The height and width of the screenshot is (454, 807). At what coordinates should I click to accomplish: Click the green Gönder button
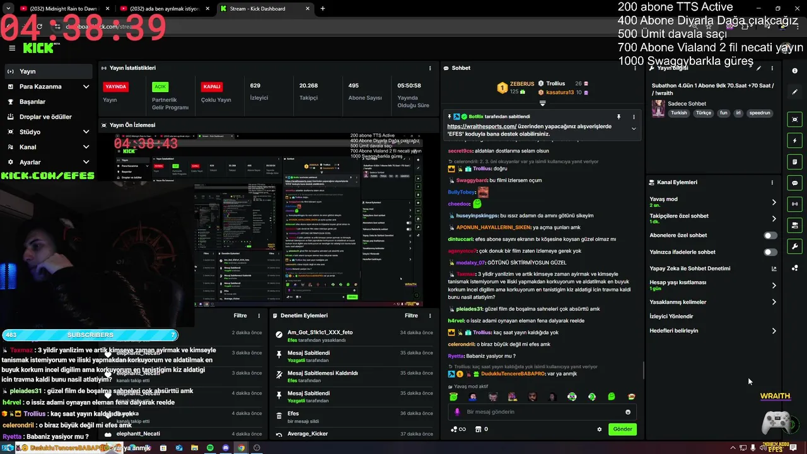pos(622,429)
